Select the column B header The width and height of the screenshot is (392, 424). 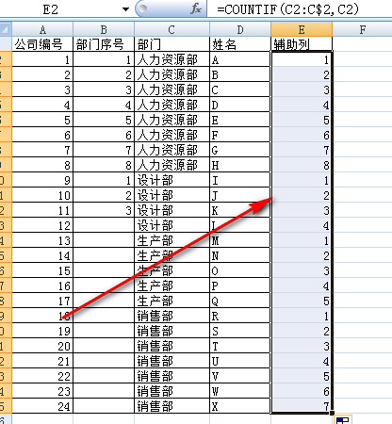click(x=104, y=29)
